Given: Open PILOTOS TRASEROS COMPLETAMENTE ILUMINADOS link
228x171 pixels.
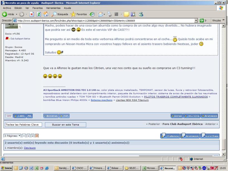Looking at the screenshot, I should [176, 97].
